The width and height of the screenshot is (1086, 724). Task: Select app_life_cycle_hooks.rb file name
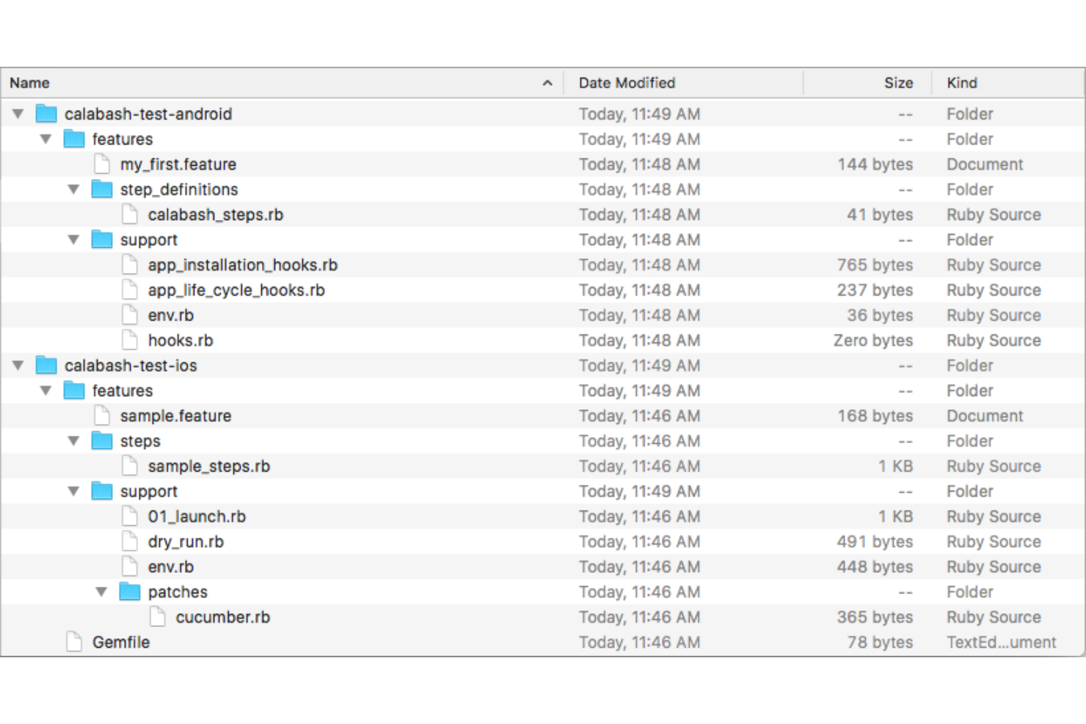(x=236, y=290)
